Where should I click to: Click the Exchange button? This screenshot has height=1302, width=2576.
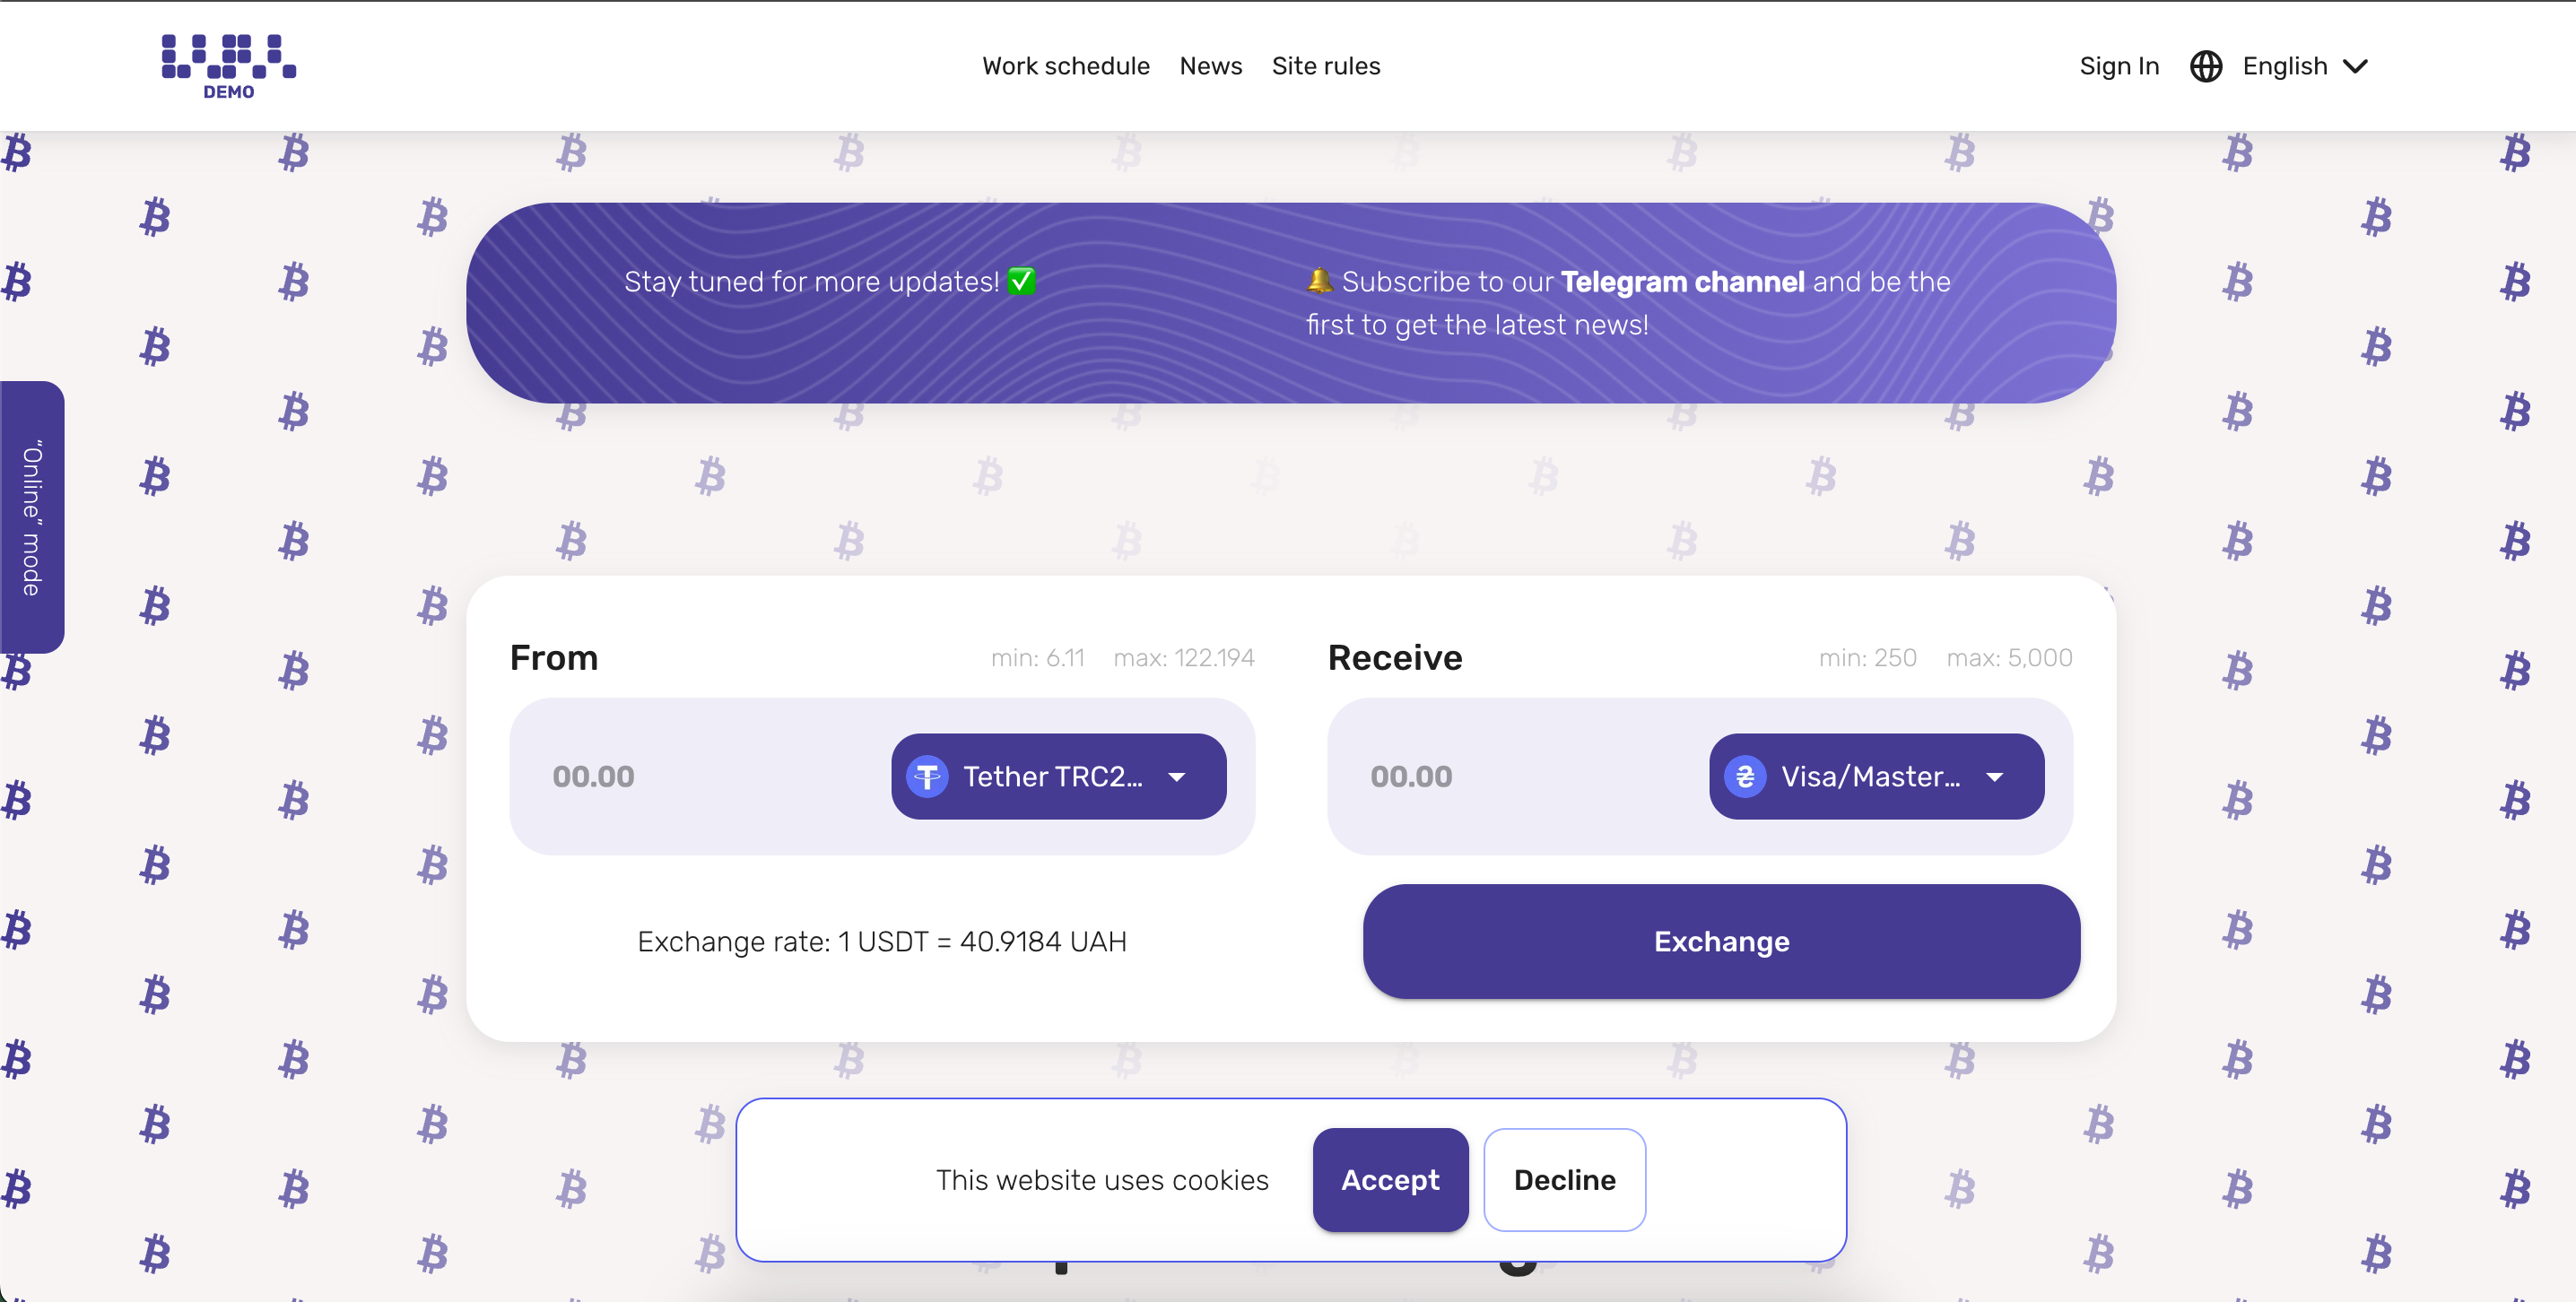pyautogui.click(x=1721, y=941)
